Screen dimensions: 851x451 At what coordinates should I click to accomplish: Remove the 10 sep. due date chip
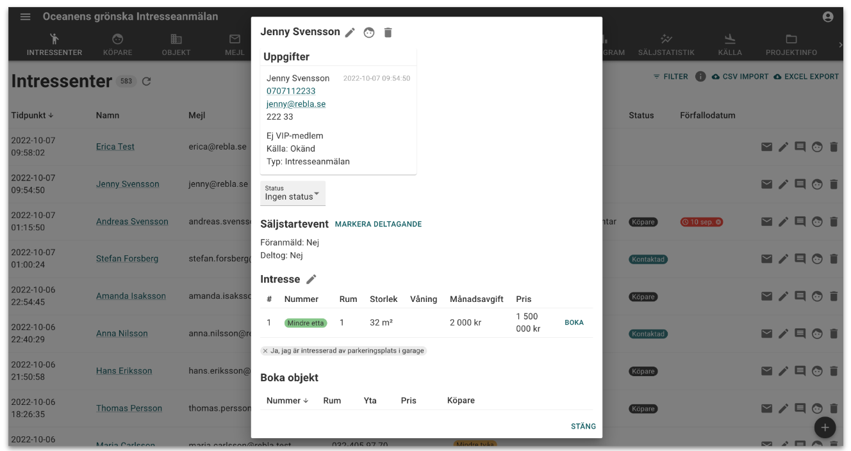coord(718,222)
